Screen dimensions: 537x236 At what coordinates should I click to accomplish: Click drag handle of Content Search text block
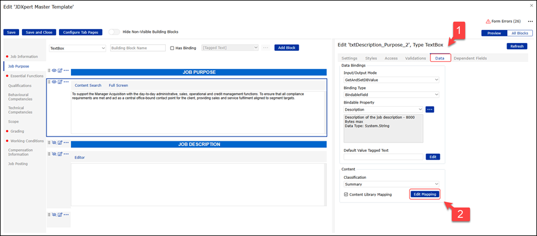pyautogui.click(x=49, y=82)
